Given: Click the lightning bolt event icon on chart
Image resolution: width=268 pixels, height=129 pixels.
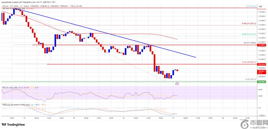Looking at the screenshot, I should click(x=177, y=83).
